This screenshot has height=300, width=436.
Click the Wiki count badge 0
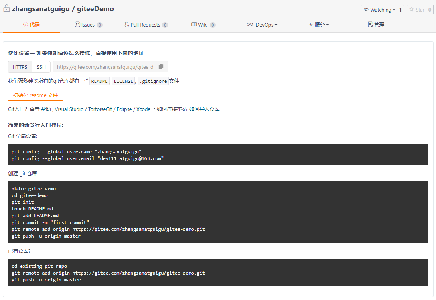pos(213,25)
